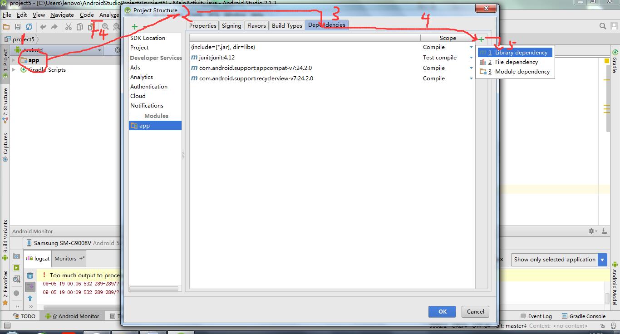Click clear logcat trash icon
The height and width of the screenshot is (334, 620).
30,275
